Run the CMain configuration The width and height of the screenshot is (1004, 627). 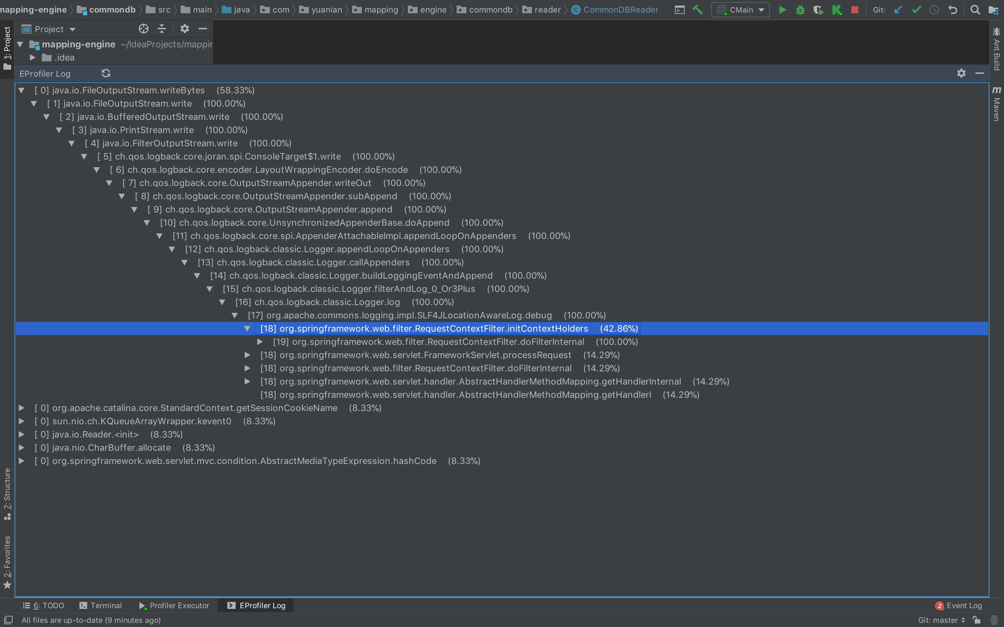(x=782, y=9)
